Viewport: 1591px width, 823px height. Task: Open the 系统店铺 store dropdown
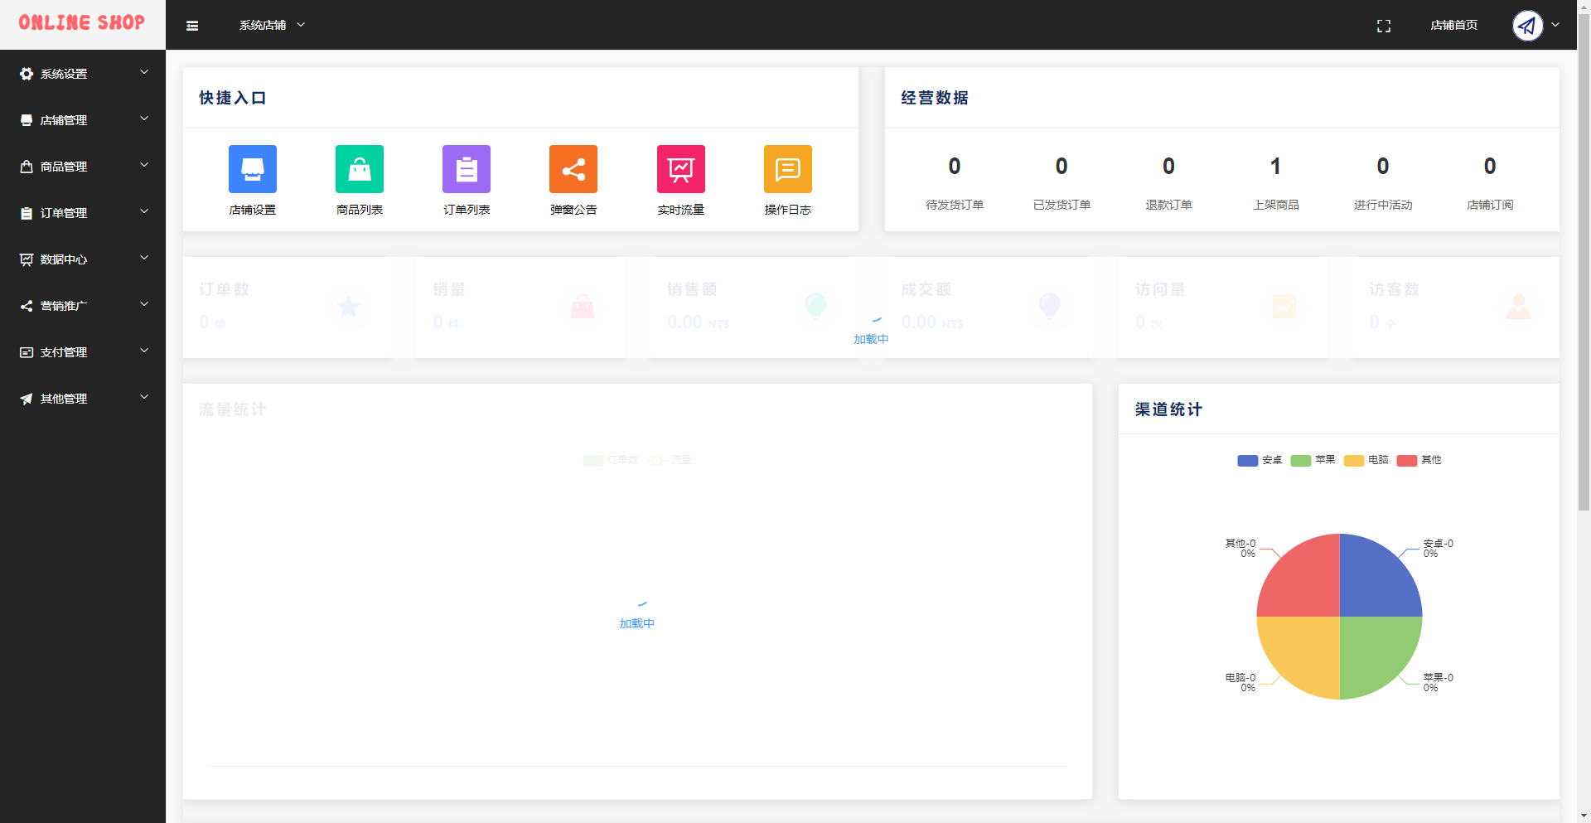click(x=273, y=26)
